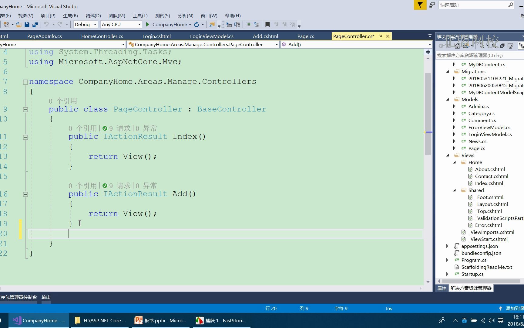Click the New Project toolbar icon

(6, 24)
